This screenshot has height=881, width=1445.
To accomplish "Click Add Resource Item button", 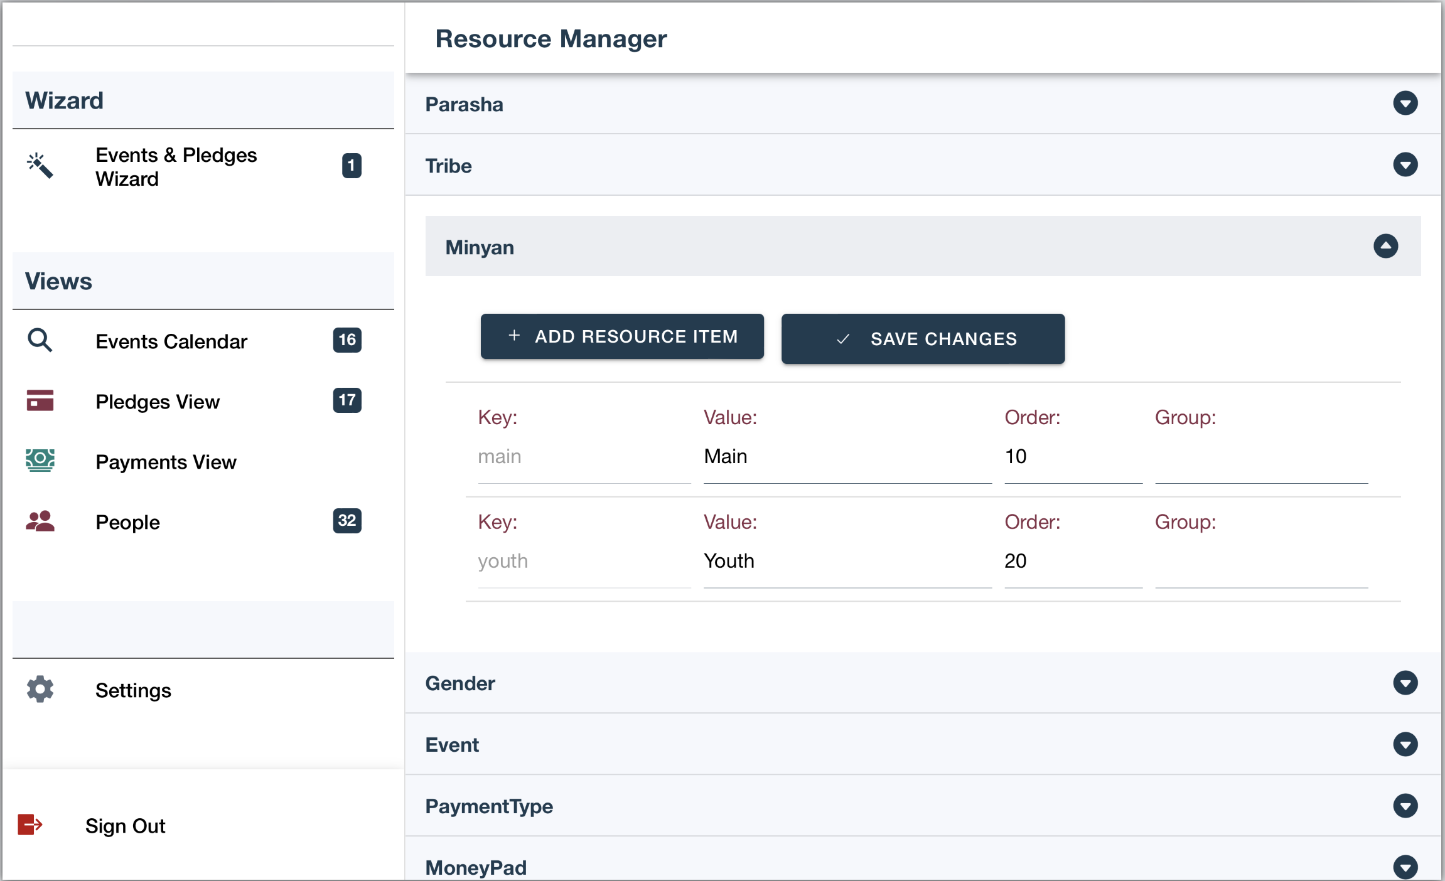I will coord(622,336).
